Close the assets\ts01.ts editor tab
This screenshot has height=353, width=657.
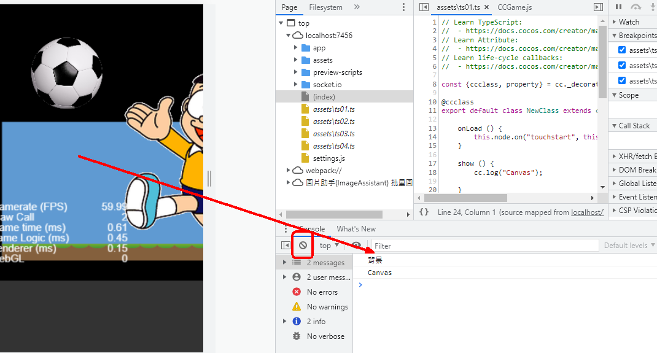pyautogui.click(x=486, y=7)
